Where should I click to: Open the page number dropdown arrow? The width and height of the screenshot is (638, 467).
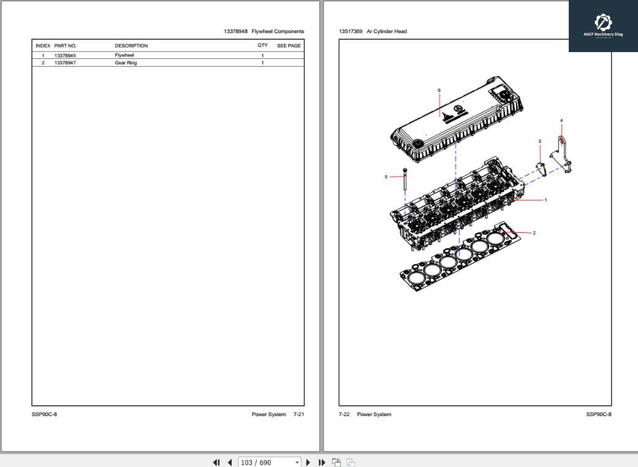[x=297, y=463]
